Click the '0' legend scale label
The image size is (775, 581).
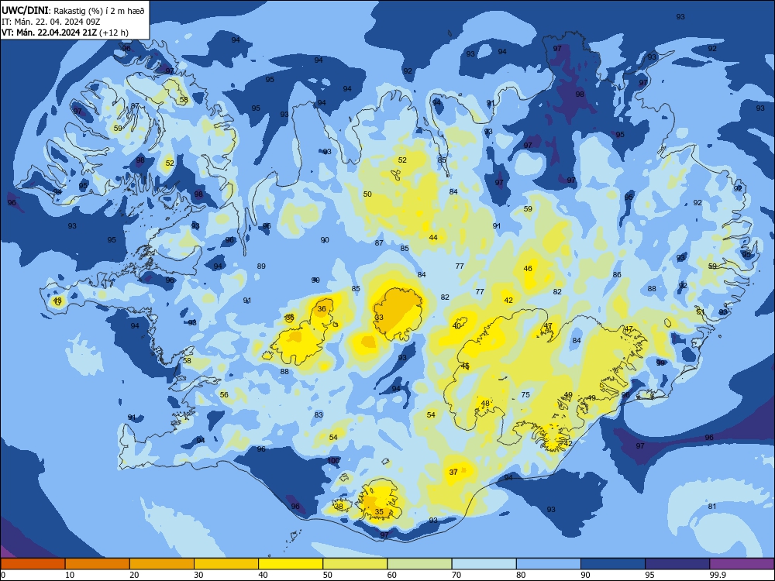tap(3, 575)
